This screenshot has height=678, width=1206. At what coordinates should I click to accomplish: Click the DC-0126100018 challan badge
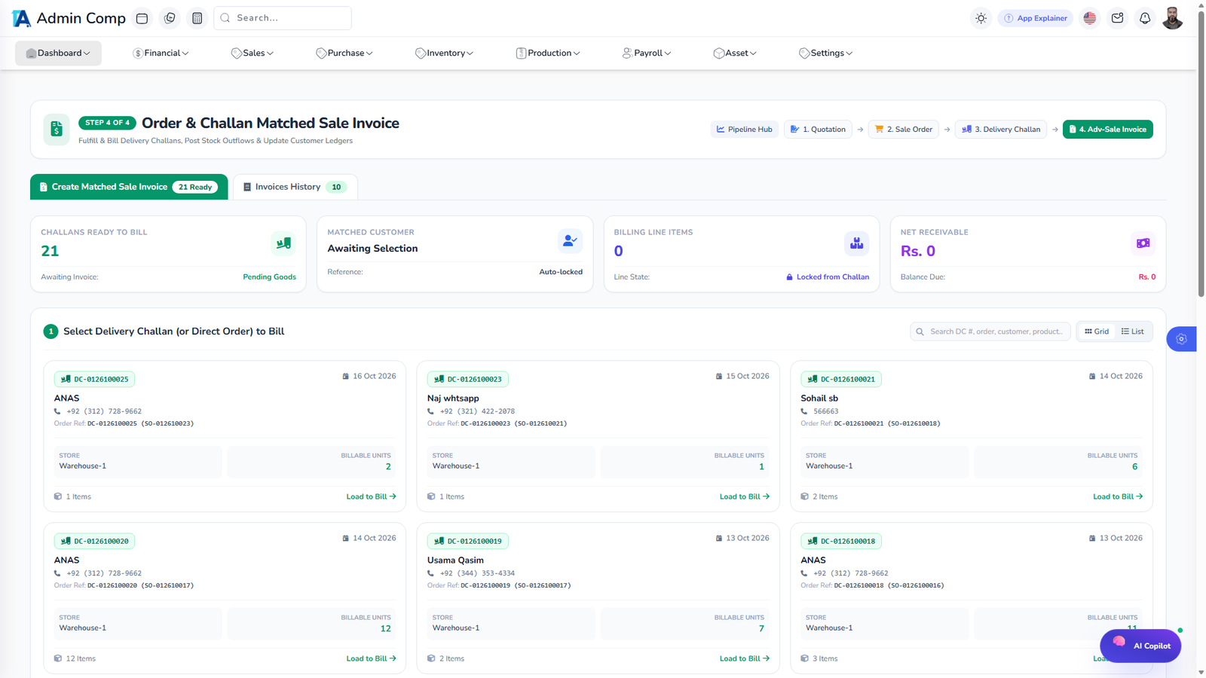point(841,541)
